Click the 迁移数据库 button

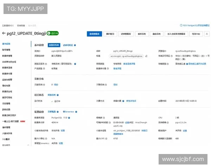click(x=126, y=34)
